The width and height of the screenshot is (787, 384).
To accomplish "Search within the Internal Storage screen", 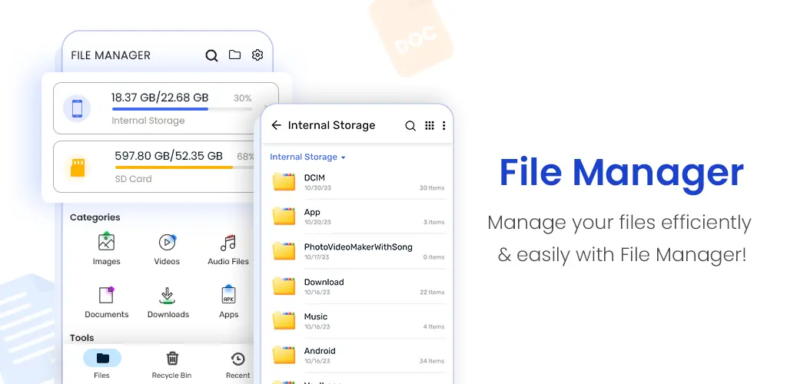I will point(410,126).
